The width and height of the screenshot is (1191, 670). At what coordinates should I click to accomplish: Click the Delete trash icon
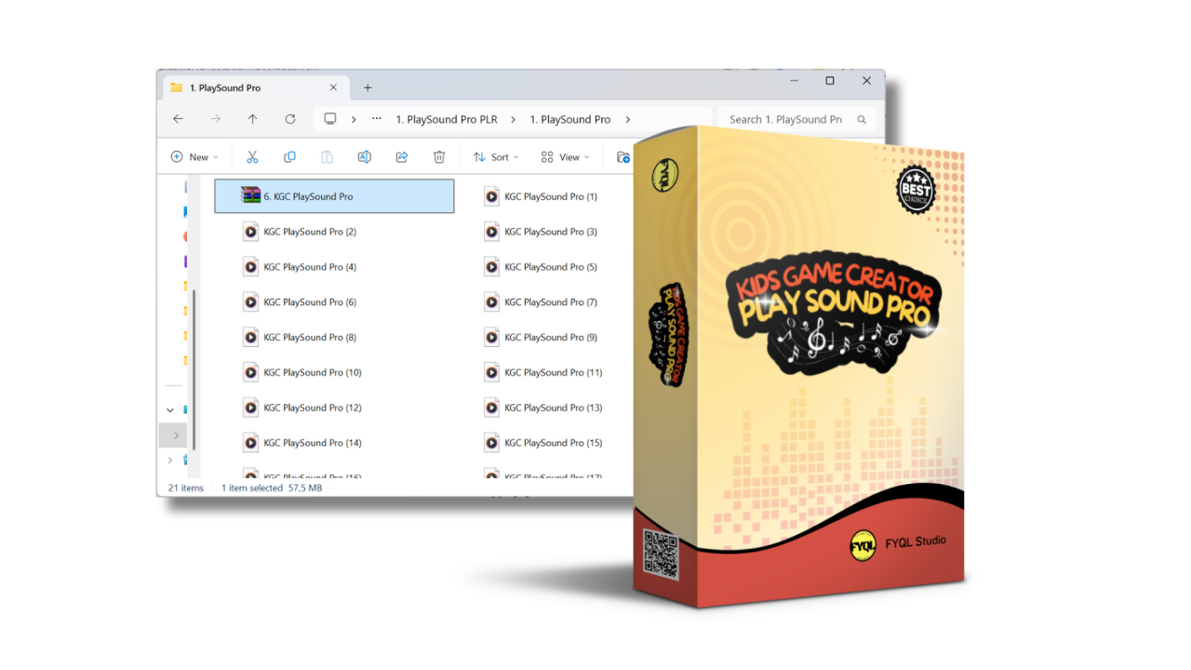439,157
